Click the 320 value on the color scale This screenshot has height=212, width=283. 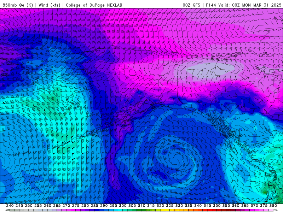click(x=160, y=206)
